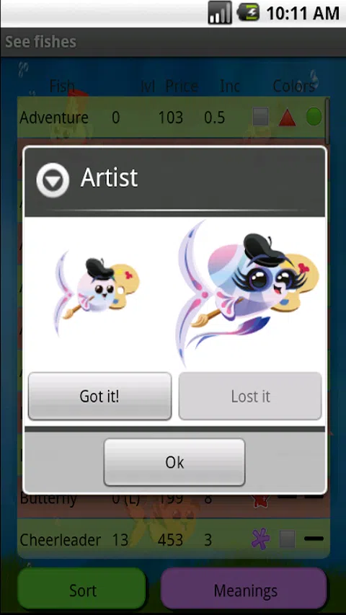Select the green circle color in Adventure row
Viewport: 346px width, 615px height.
[x=314, y=117]
